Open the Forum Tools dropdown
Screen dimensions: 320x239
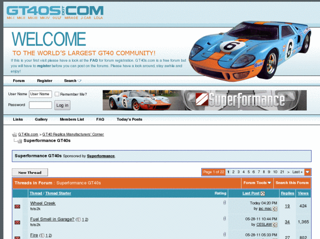point(257,183)
